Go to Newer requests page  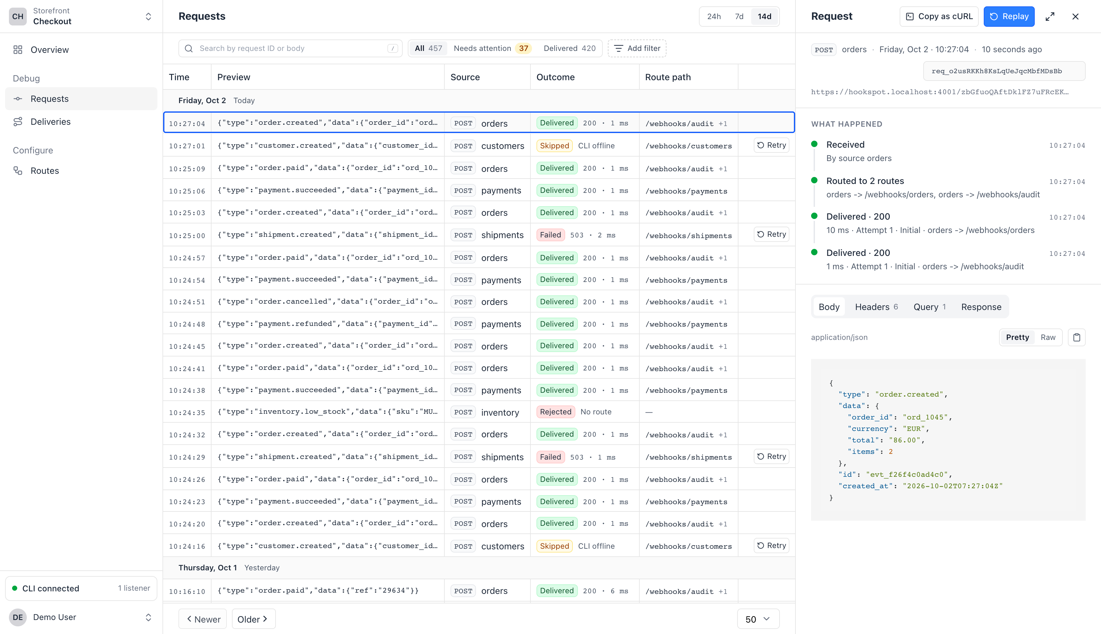[203, 619]
